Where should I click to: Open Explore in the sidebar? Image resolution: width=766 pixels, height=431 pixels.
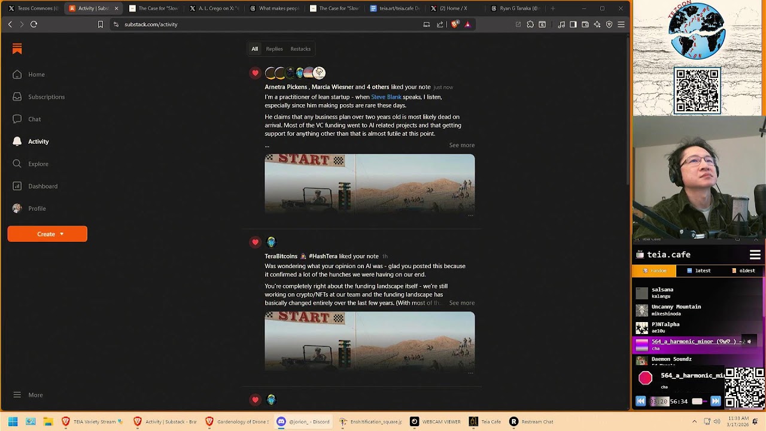(x=31, y=163)
